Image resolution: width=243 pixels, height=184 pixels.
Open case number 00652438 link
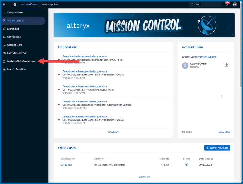66,165
